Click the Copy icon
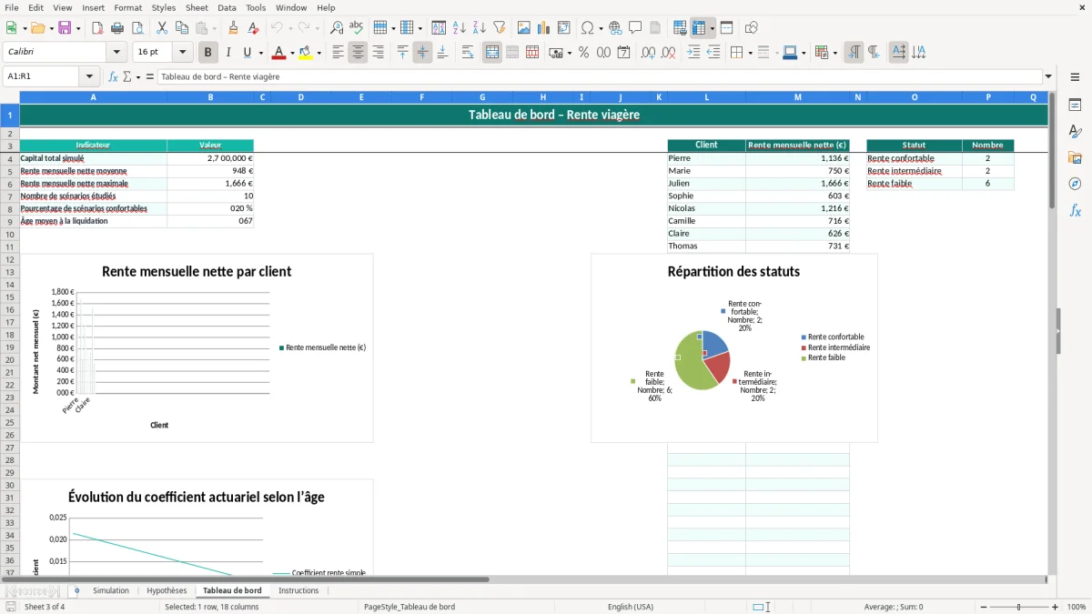The height and width of the screenshot is (614, 1092). pyautogui.click(x=182, y=28)
